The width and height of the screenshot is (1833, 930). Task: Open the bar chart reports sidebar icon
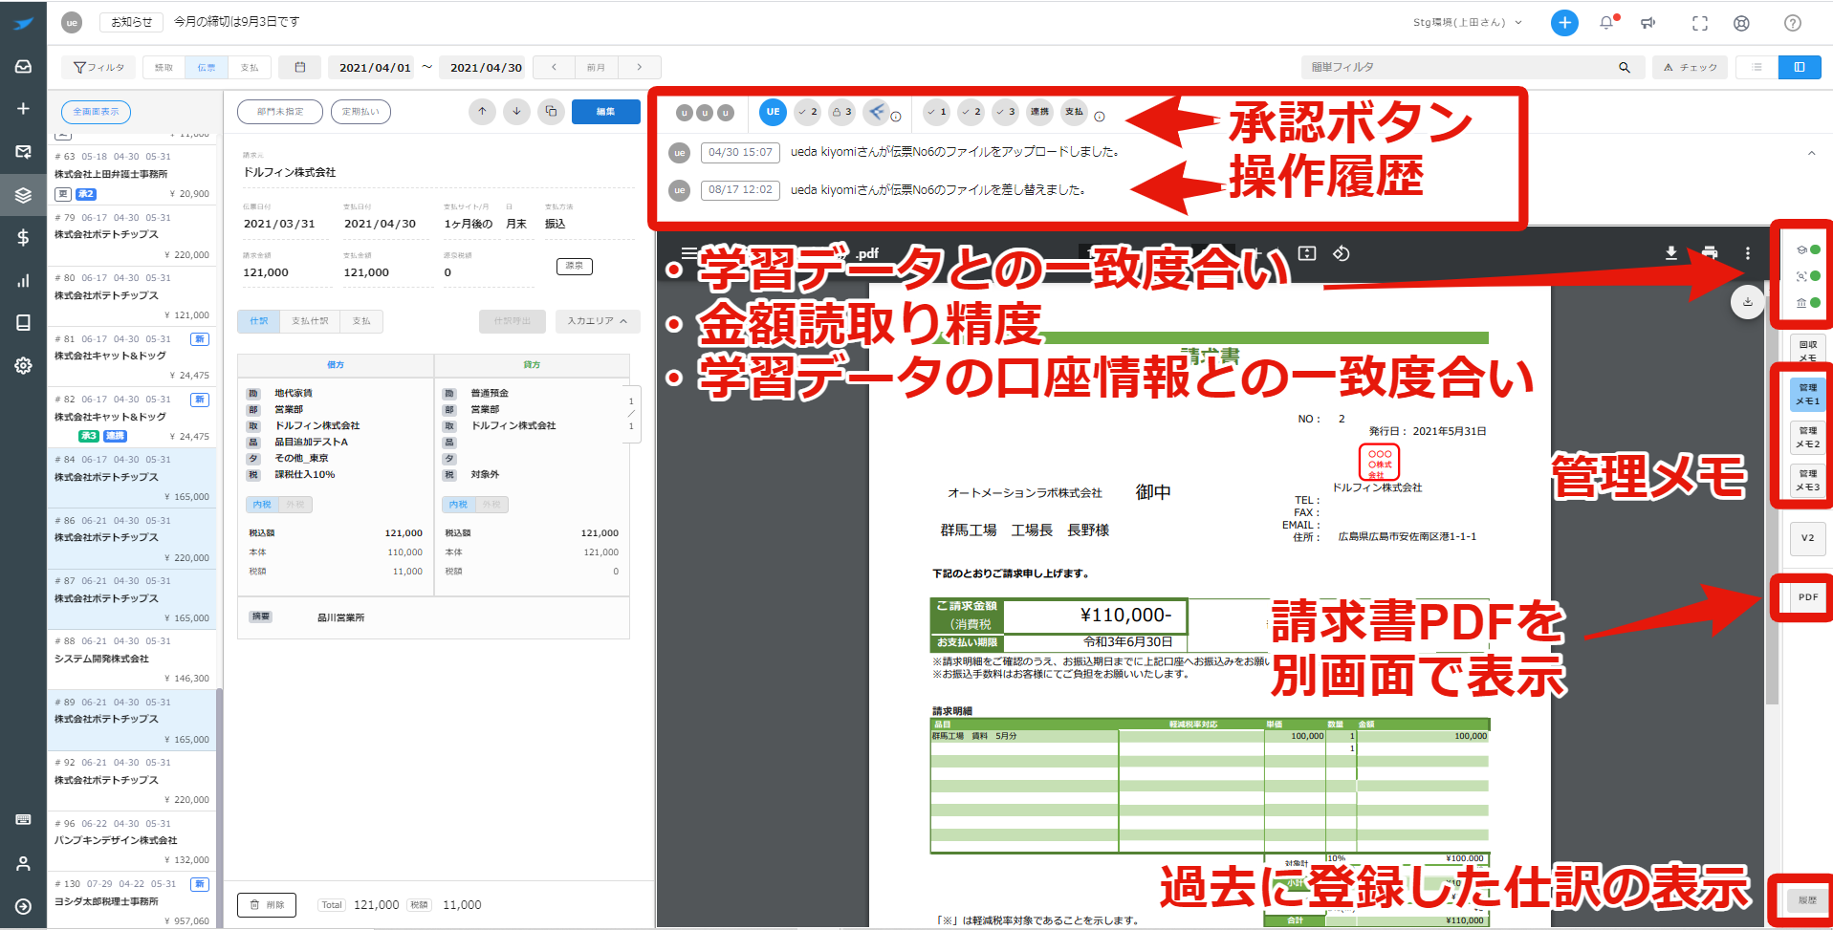23,280
